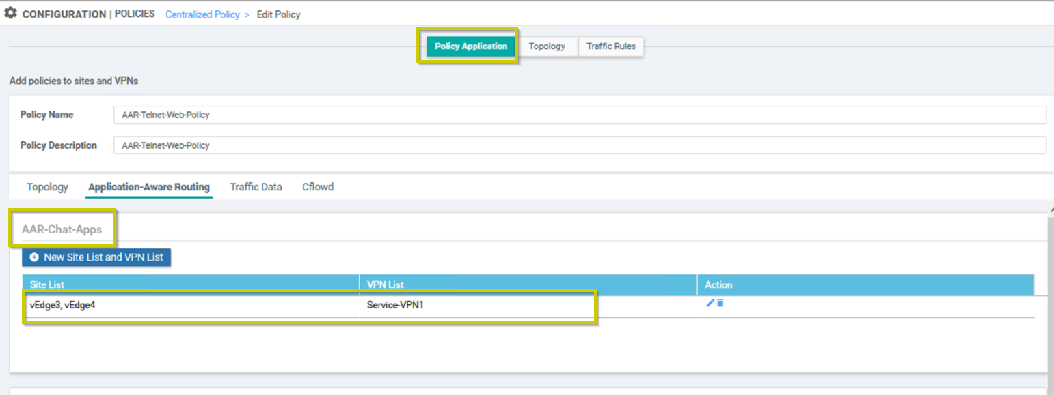Click the Policy Name label
The width and height of the screenshot is (1054, 395).
(46, 115)
